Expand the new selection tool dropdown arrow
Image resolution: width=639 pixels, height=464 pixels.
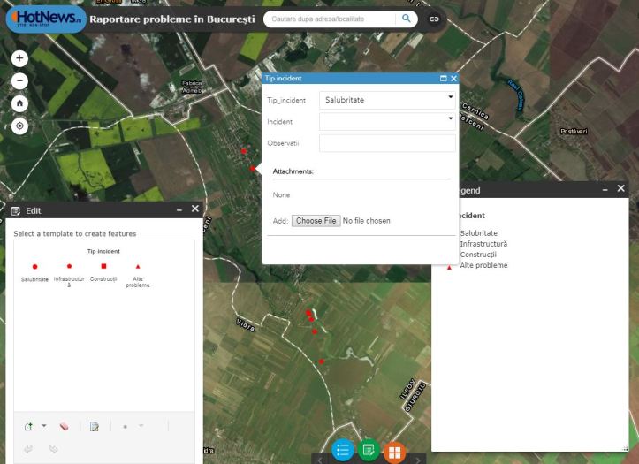43,426
